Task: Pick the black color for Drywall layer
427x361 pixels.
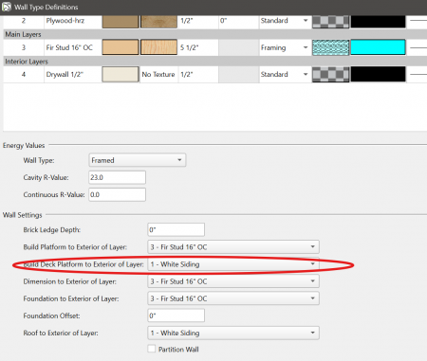Action: tap(378, 74)
